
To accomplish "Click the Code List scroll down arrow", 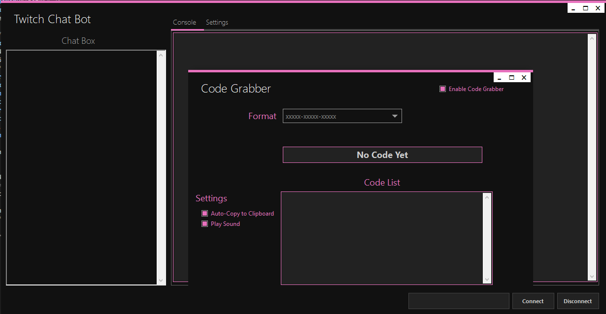I will click(487, 280).
